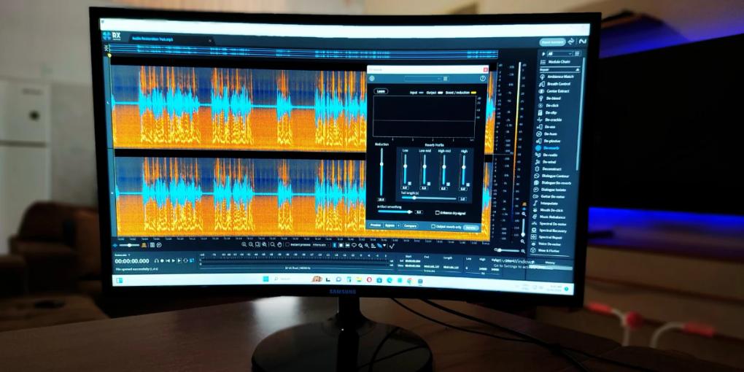Image resolution: width=744 pixels, height=372 pixels.
Task: Open the Dialogue Isolate module
Action: pos(551,190)
